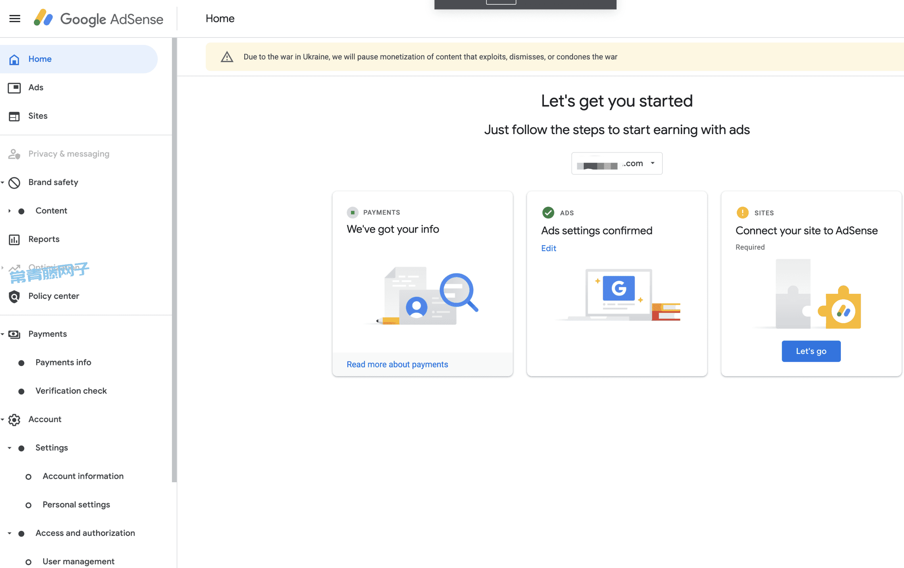
Task: Click the Ads sidebar icon
Action: (14, 88)
